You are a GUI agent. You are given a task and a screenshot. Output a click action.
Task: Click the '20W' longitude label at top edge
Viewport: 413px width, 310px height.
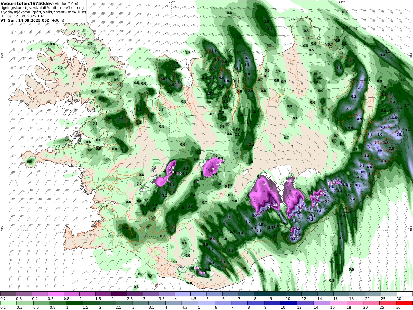[172, 2]
